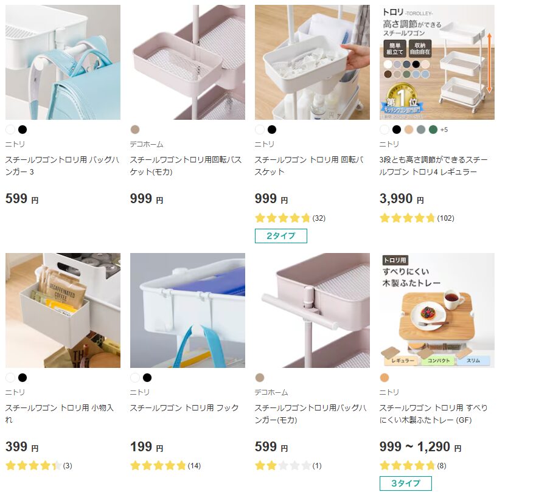536x492 pixels.
Task: Open the height-adjustable steel wagon image
Action: pyautogui.click(x=437, y=62)
